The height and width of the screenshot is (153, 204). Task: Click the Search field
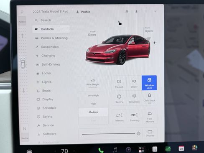pyautogui.click(x=51, y=20)
